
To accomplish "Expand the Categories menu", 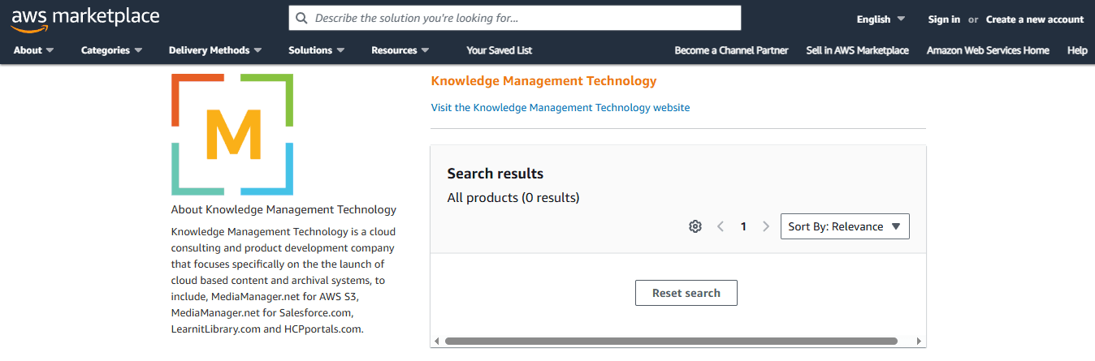I will [112, 50].
